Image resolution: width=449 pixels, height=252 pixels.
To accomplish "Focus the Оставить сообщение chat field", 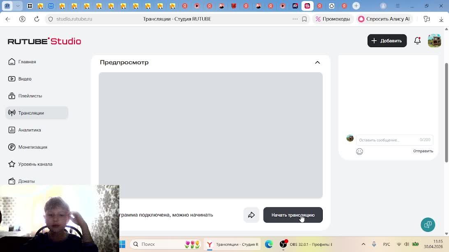I will [395, 140].
